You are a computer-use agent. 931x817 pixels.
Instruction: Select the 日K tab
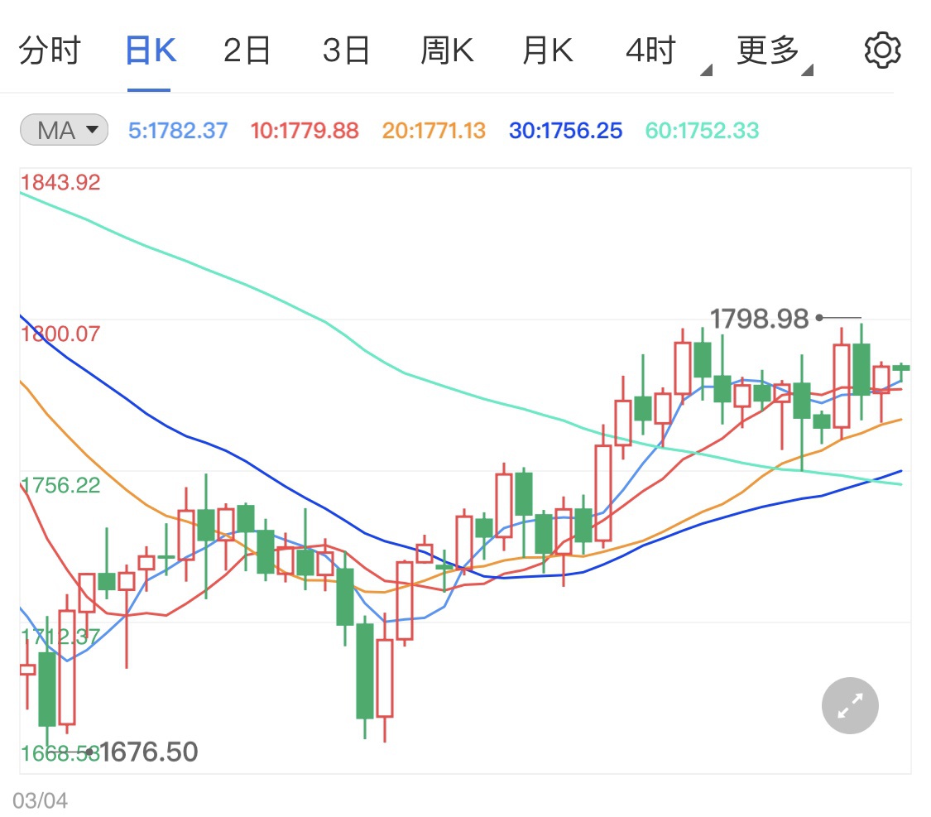pos(150,51)
